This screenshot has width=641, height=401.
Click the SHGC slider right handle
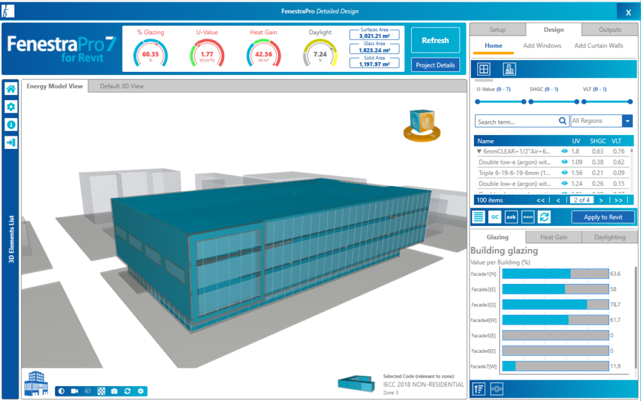(x=577, y=102)
